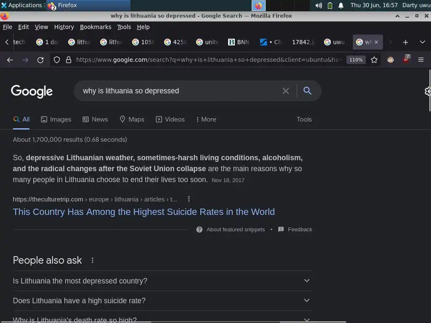Open the File menu
The height and width of the screenshot is (323, 431).
[x=8, y=27]
